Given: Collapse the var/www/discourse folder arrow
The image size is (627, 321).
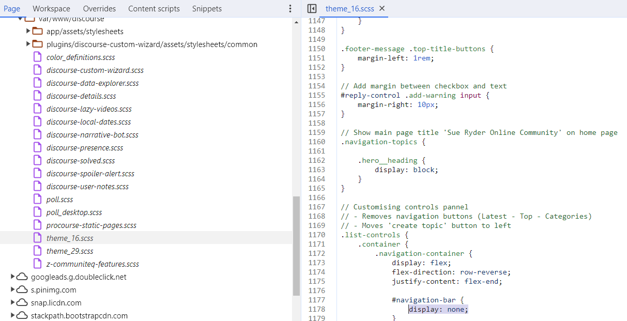Looking at the screenshot, I should point(21,19).
